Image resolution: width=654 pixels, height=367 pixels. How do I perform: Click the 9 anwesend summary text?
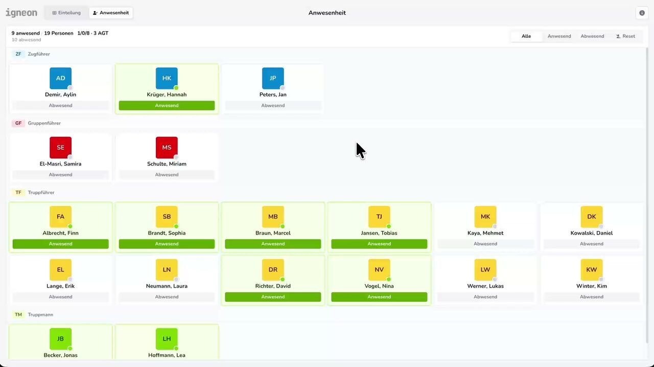point(26,33)
